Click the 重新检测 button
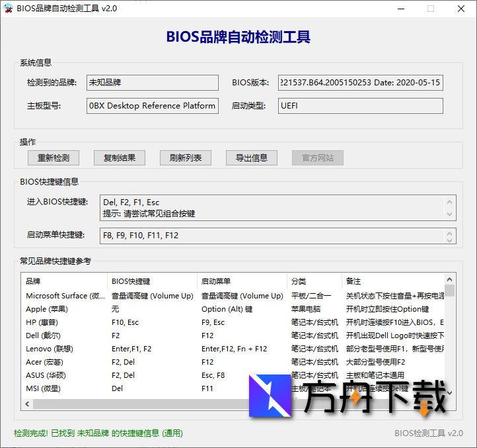 (54, 158)
